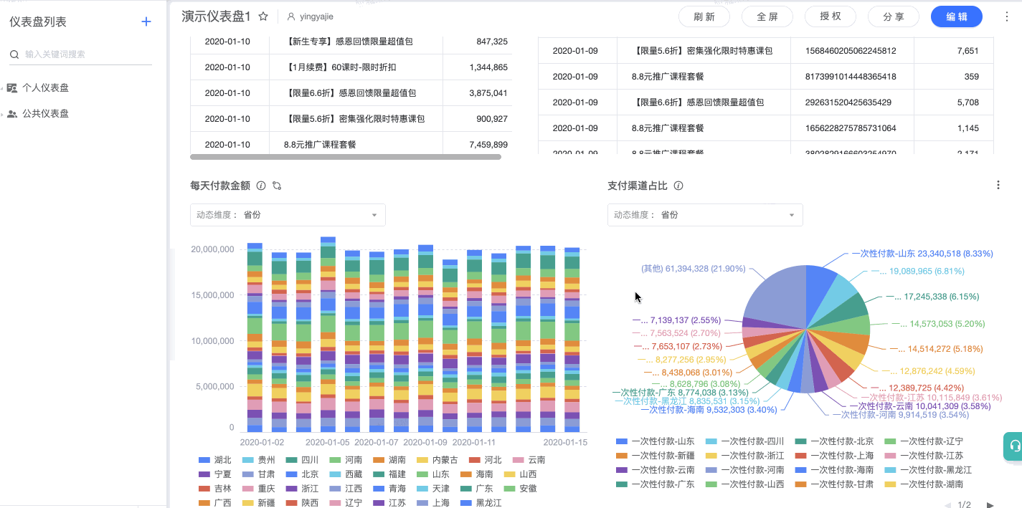Click the 支付渠道占比 chart title
Viewport: 1022px width, 508px height.
pos(638,186)
